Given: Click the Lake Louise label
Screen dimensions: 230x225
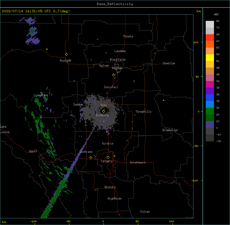Looking at the screenshot, I should [5, 129].
